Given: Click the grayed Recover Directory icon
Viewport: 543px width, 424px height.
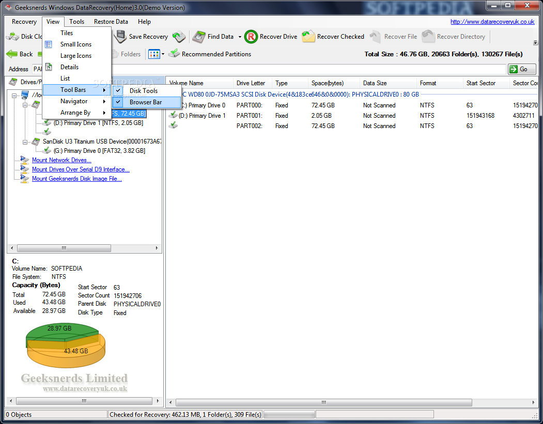Looking at the screenshot, I should coord(428,36).
